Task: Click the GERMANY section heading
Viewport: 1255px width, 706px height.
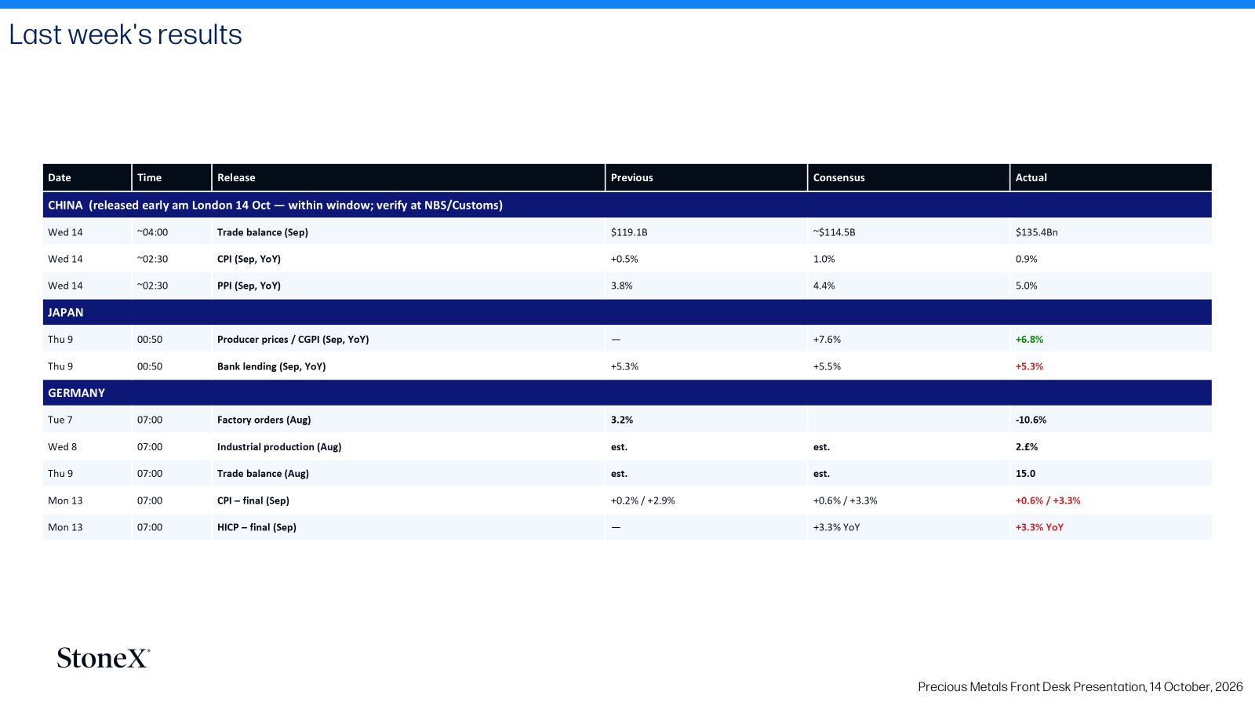Action: pos(627,393)
